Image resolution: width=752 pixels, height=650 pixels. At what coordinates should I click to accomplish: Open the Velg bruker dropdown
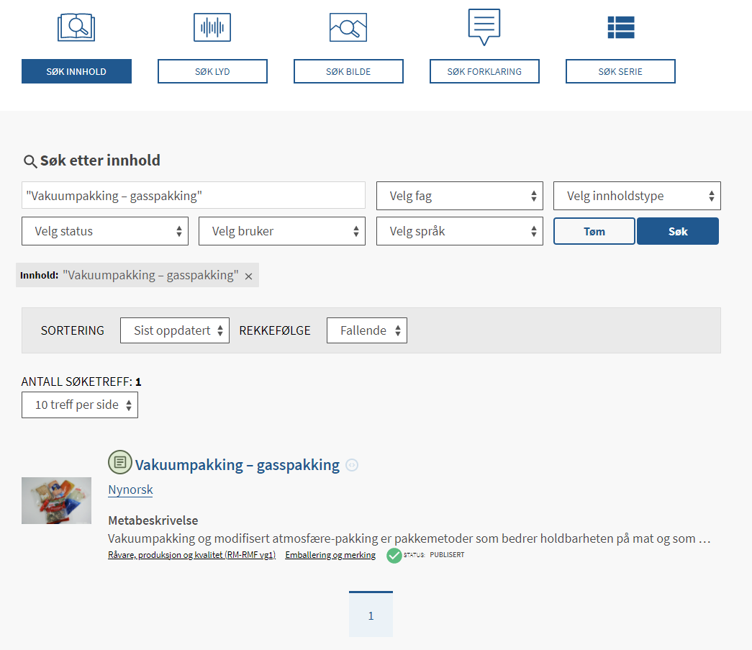(282, 231)
